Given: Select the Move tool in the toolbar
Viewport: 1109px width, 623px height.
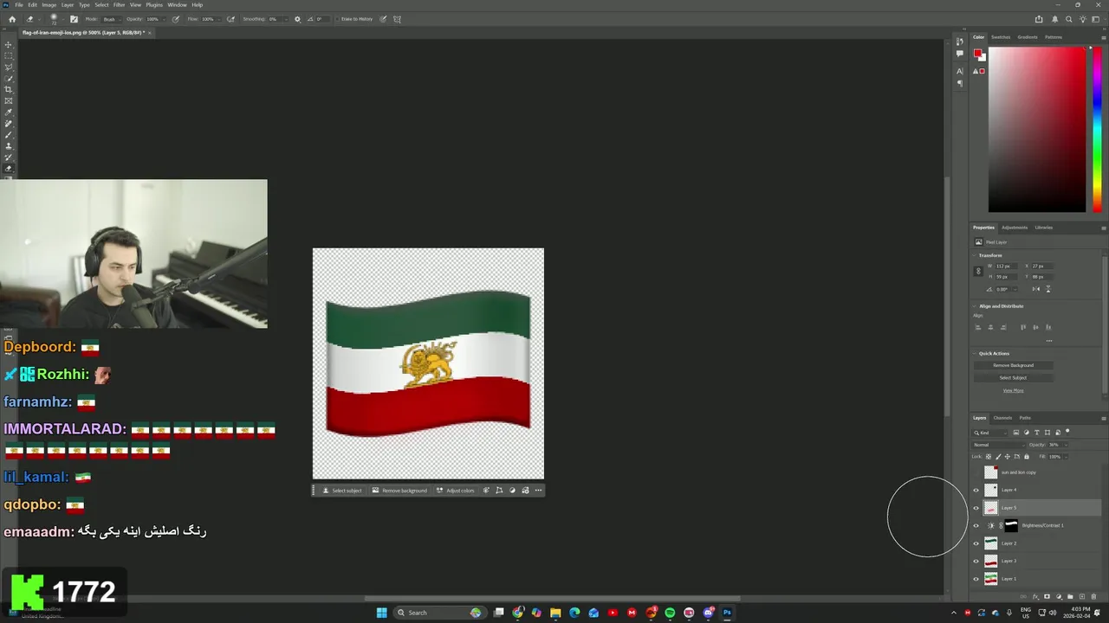Looking at the screenshot, I should click(9, 45).
